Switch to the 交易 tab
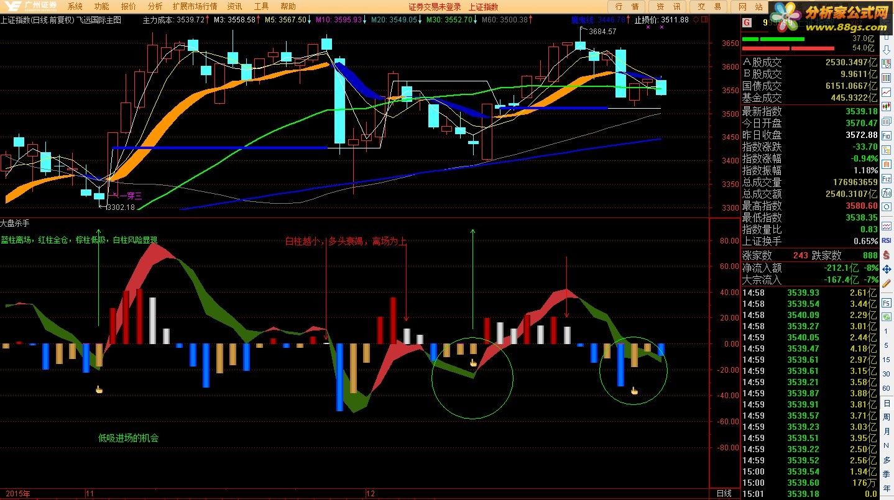This screenshot has width=894, height=500. [710, 6]
